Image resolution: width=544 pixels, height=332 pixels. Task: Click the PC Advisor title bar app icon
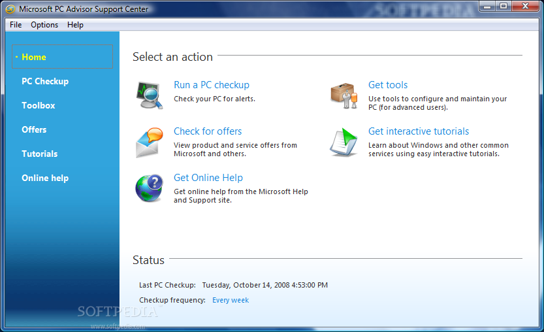(10, 9)
